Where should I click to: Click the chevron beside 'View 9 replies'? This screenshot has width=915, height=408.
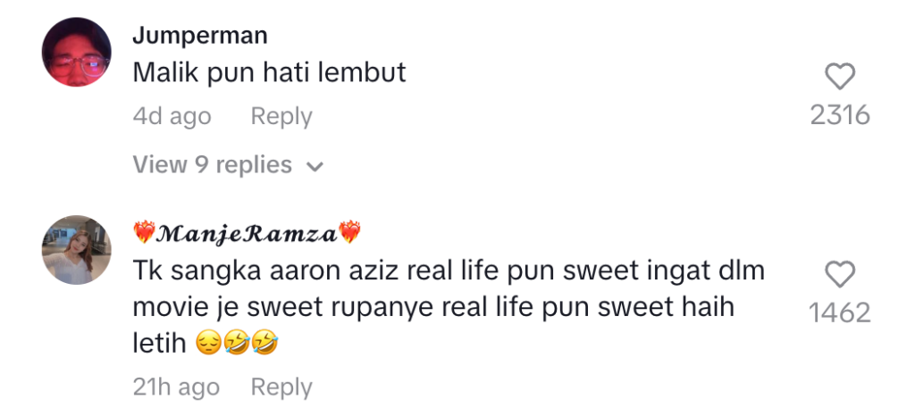click(x=315, y=167)
